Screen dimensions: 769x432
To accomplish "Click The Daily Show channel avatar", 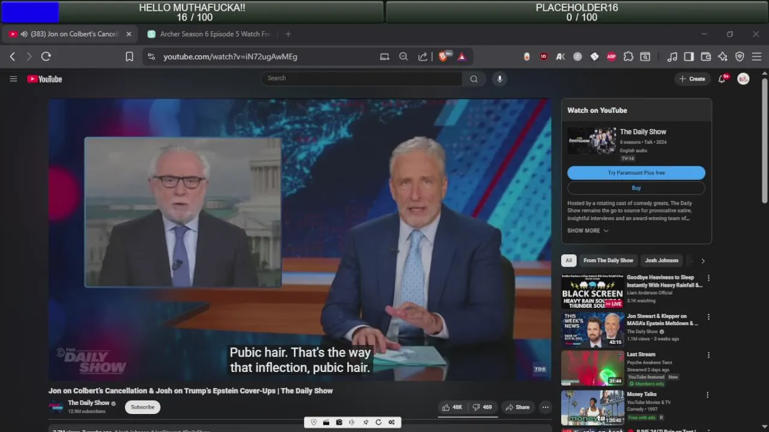I will pos(56,407).
